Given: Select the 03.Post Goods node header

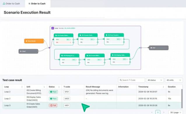Looking at the screenshot, I should click(x=114, y=35).
